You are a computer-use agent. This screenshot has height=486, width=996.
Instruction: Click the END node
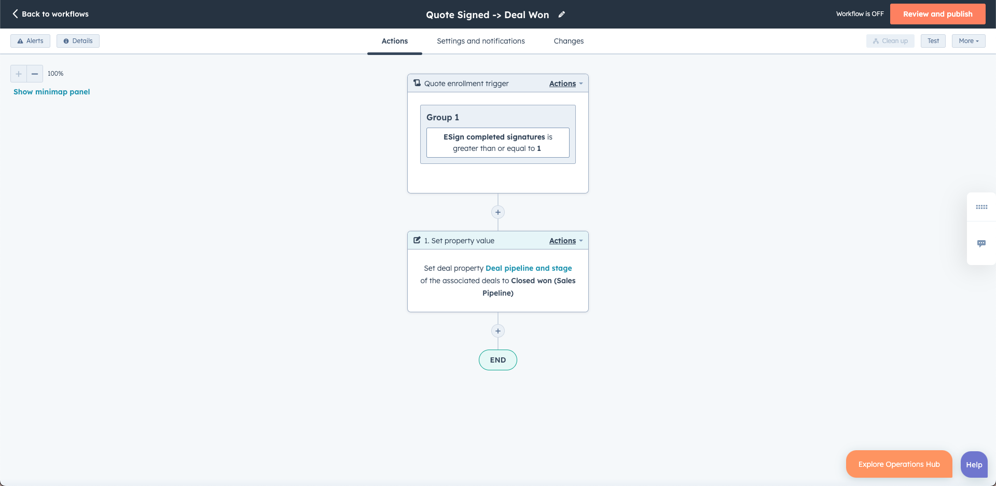pyautogui.click(x=498, y=360)
